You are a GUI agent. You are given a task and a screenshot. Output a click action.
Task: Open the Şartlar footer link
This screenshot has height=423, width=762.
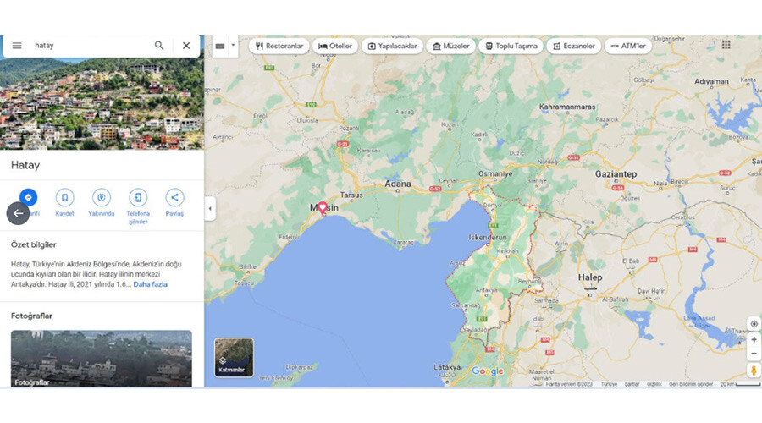click(632, 384)
